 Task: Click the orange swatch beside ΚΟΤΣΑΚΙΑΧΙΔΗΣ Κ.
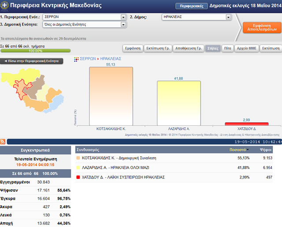[x=78, y=158]
